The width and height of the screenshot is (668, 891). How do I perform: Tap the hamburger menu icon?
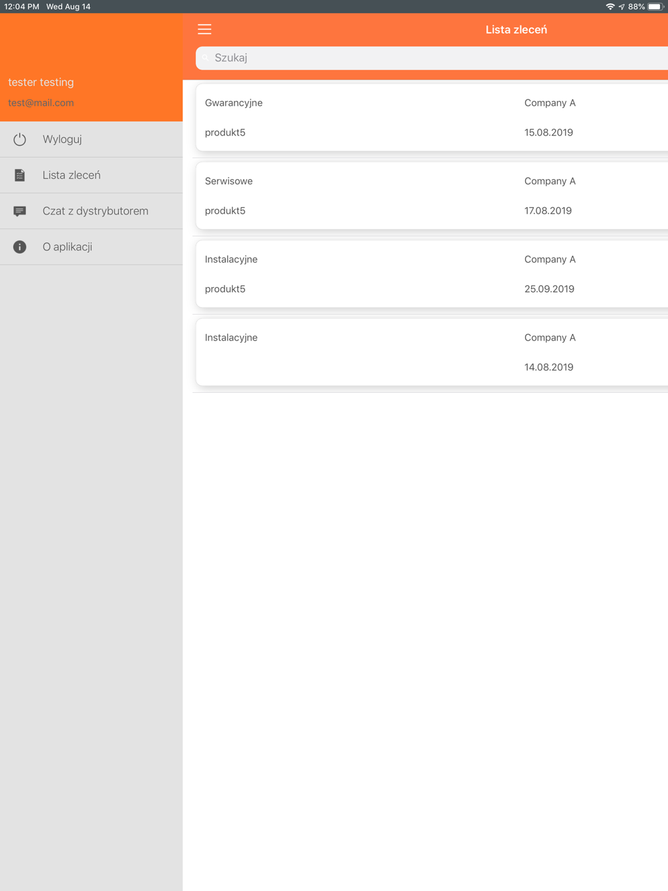coord(204,29)
